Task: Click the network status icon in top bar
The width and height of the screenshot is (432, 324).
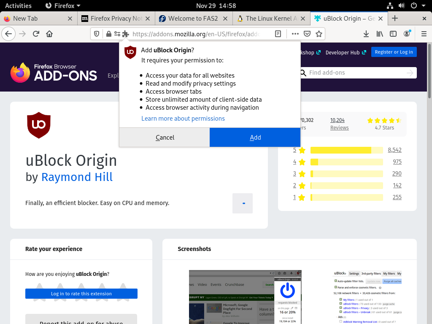Action: [390, 5]
